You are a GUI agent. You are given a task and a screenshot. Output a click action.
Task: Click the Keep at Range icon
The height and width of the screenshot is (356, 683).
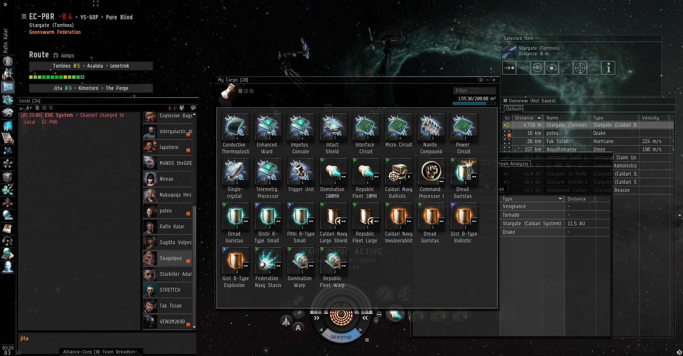coord(566,68)
